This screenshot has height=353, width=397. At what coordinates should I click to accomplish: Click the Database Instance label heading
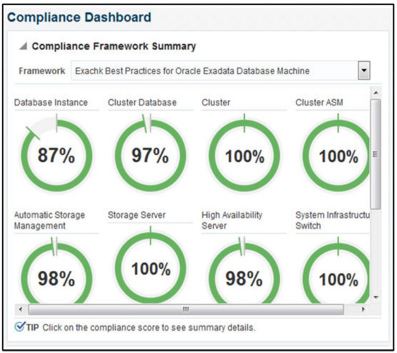51,102
